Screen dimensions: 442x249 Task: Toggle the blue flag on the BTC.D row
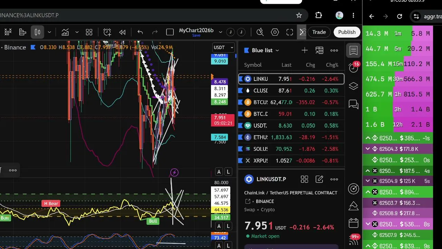click(x=241, y=114)
